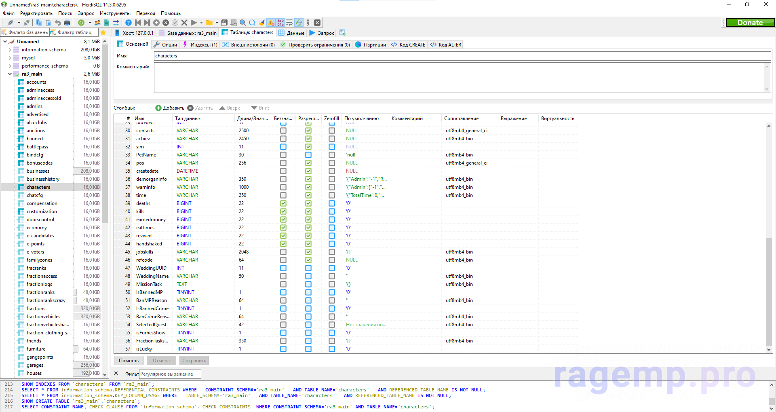Screen dimensions: 776x412
Task: Click the Save floppy disk icon
Action: pos(224,23)
